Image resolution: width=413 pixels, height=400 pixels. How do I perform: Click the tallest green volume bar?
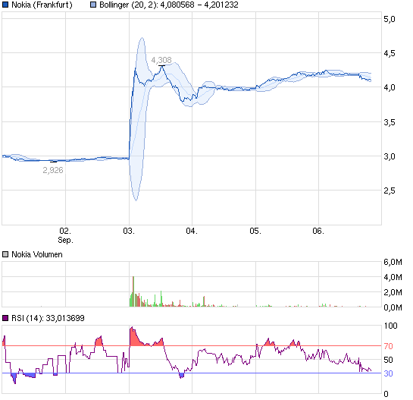point(133,291)
